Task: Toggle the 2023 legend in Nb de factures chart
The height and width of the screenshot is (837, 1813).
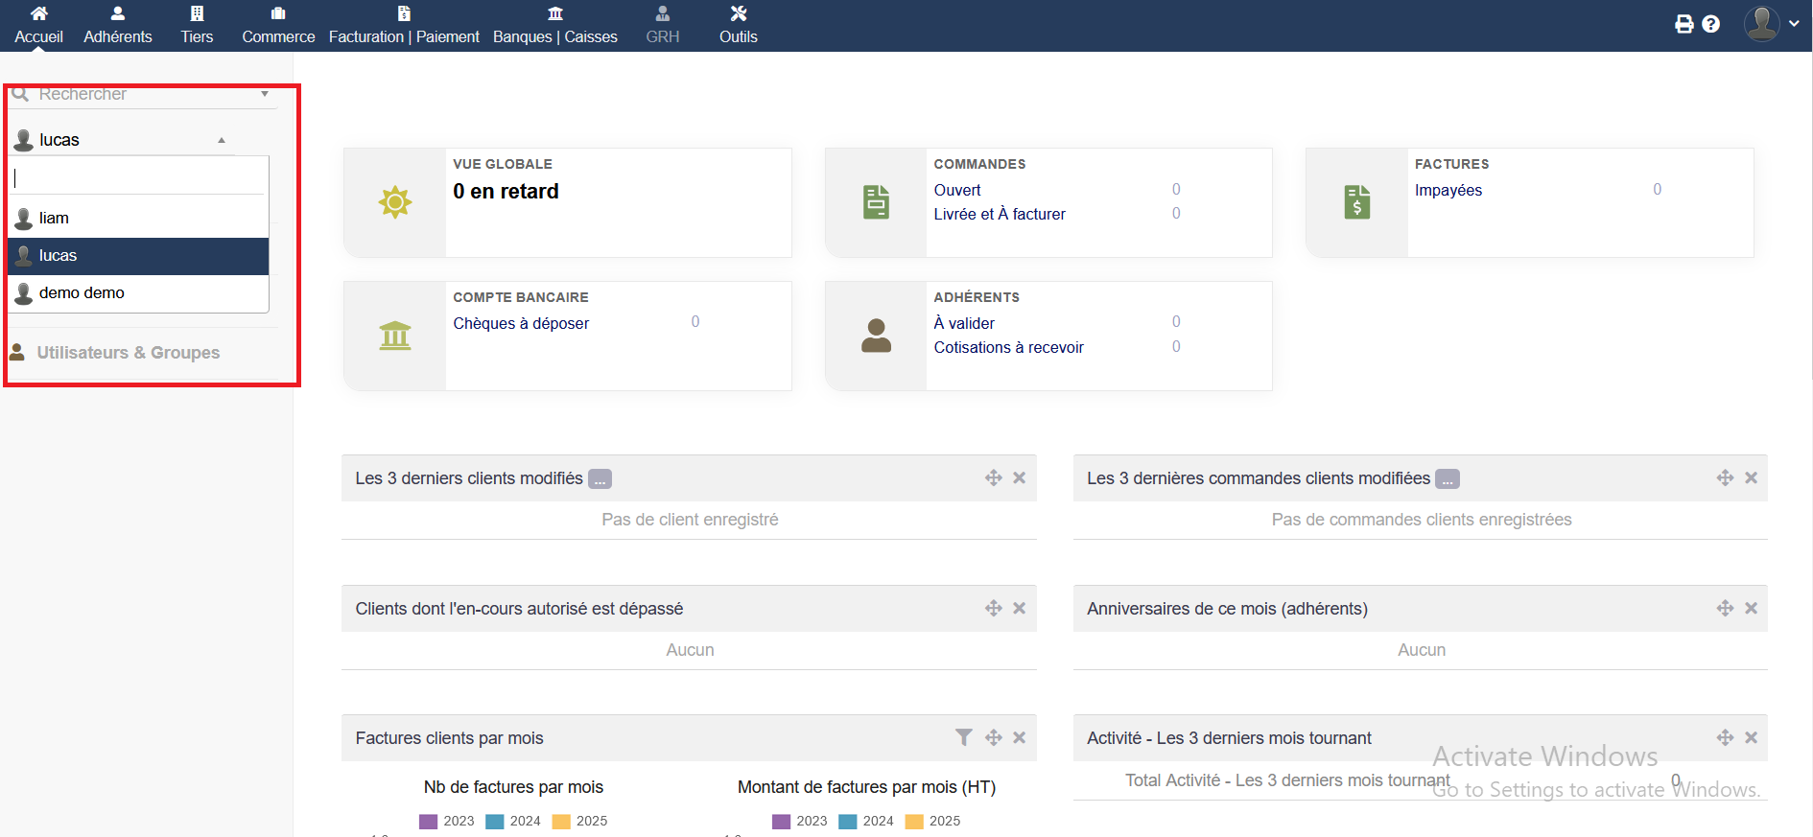Action: click(x=447, y=821)
